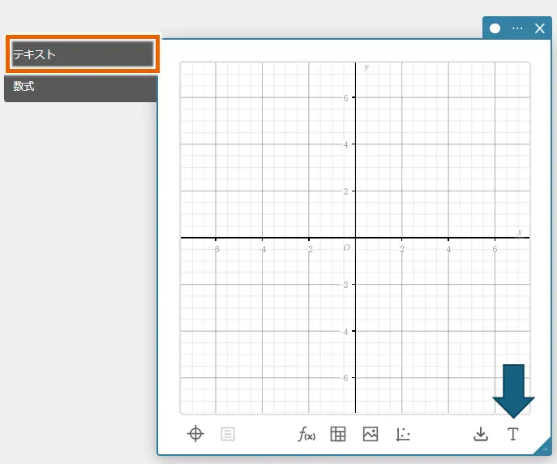Click the x axis label on the graph

tap(520, 232)
